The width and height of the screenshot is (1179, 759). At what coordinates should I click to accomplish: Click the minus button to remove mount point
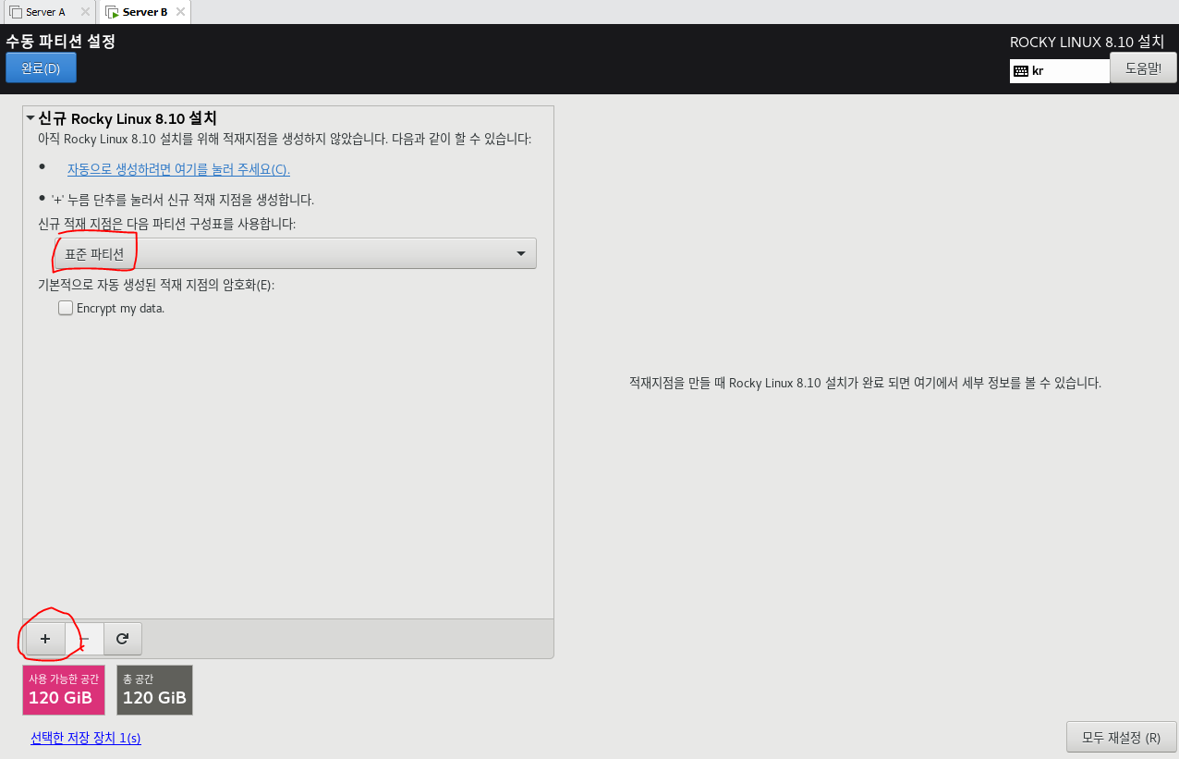click(x=84, y=638)
